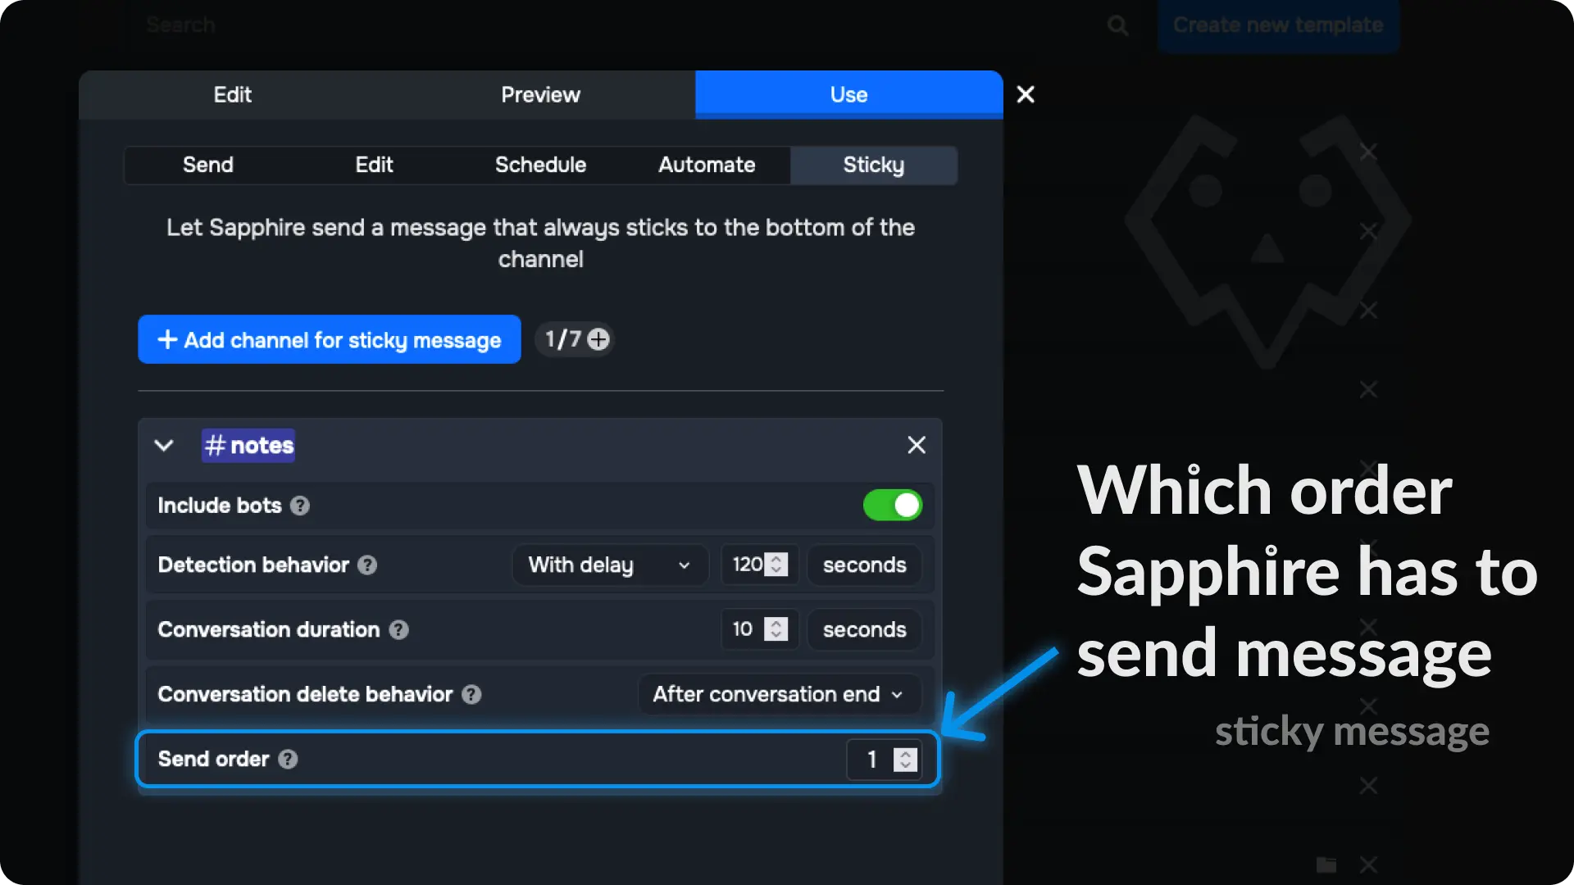Adjust the Conversation duration stepper
Viewport: 1574px width, 885px height.
[776, 629]
